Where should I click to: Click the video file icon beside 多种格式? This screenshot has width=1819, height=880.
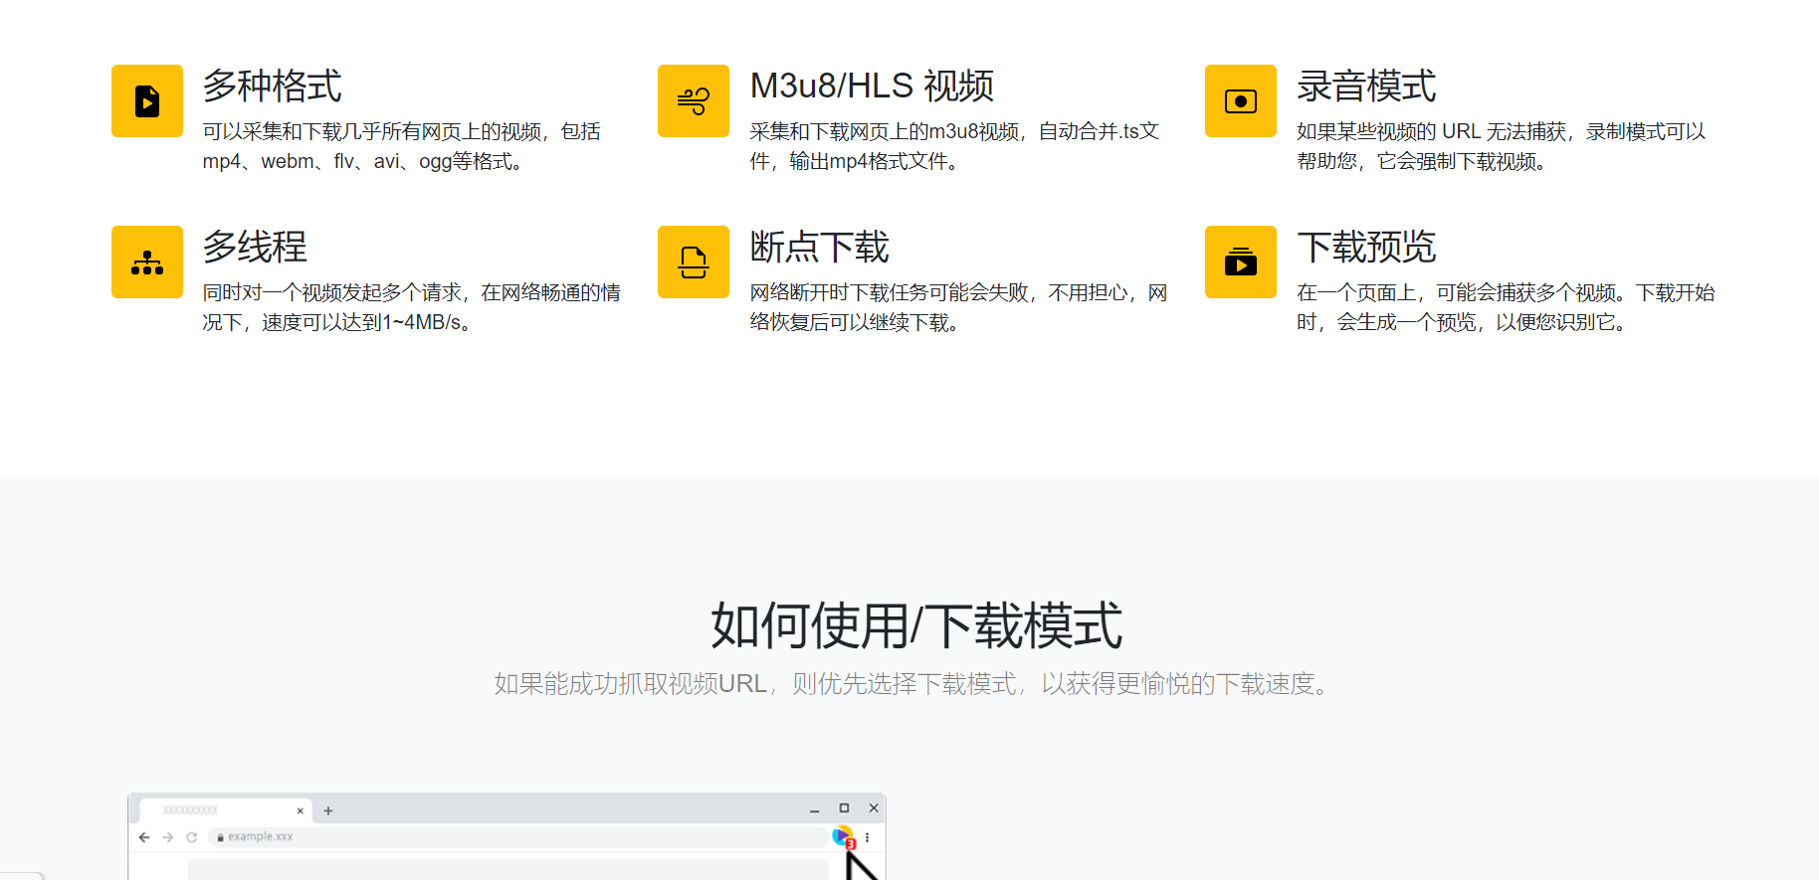click(147, 101)
